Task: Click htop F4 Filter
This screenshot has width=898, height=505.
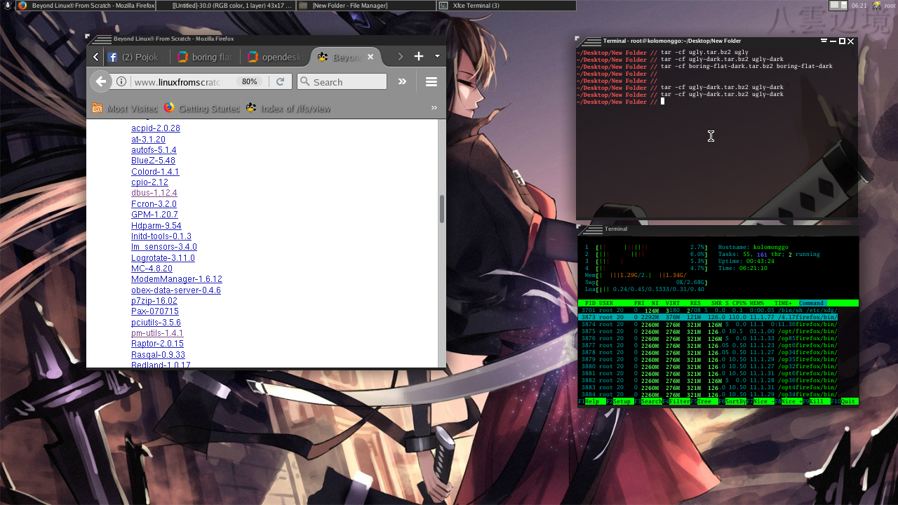Action: pos(676,401)
